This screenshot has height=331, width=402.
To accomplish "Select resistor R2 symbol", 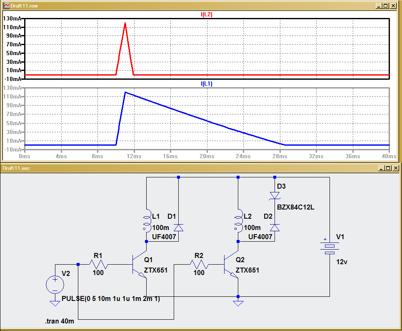I will [x=199, y=264].
